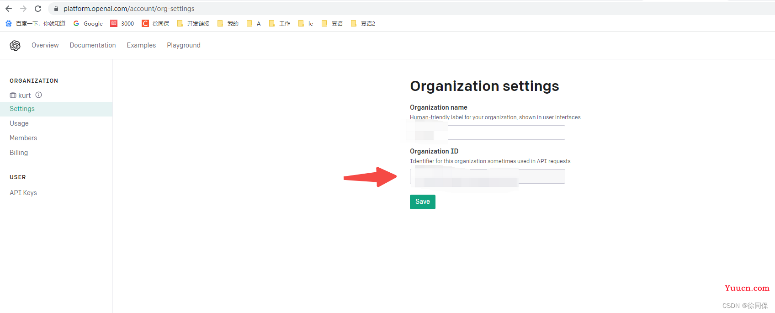The width and height of the screenshot is (775, 313).
Task: Open the 开发链接 bookmark folder
Action: (x=193, y=23)
